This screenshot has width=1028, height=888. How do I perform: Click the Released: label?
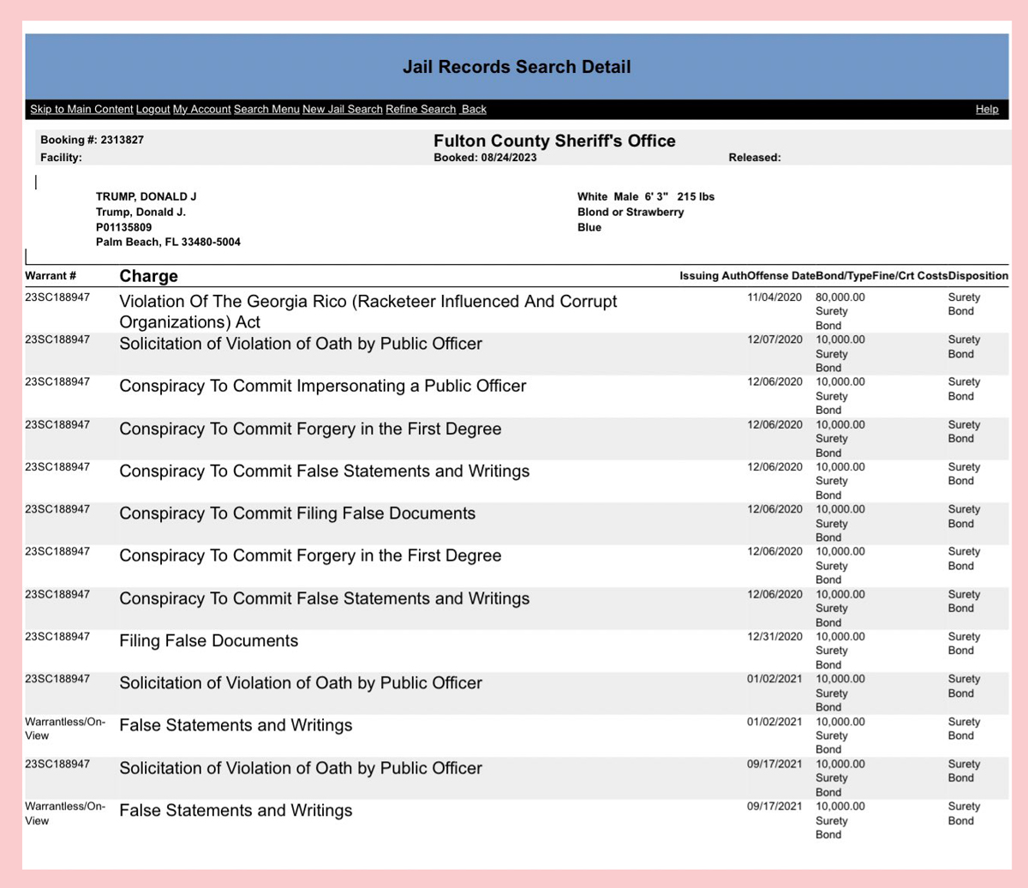tap(754, 158)
